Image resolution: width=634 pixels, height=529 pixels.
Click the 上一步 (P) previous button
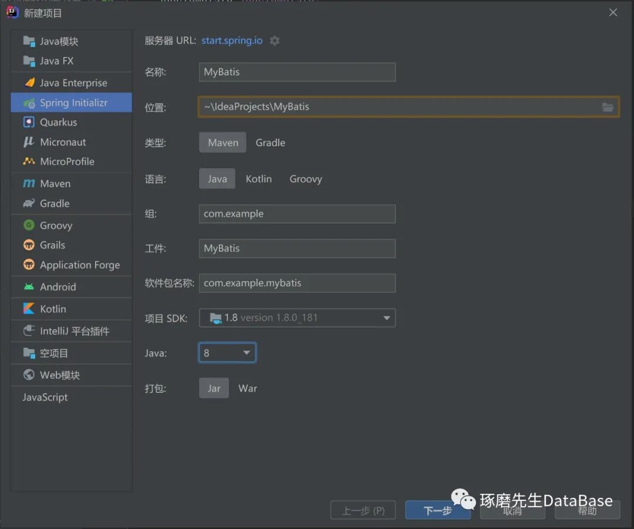coord(363,510)
